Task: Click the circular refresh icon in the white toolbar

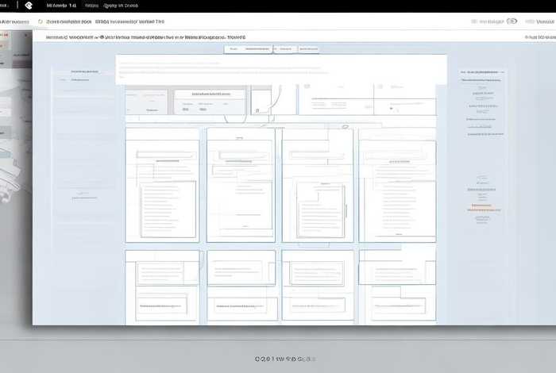Action: coord(41,21)
